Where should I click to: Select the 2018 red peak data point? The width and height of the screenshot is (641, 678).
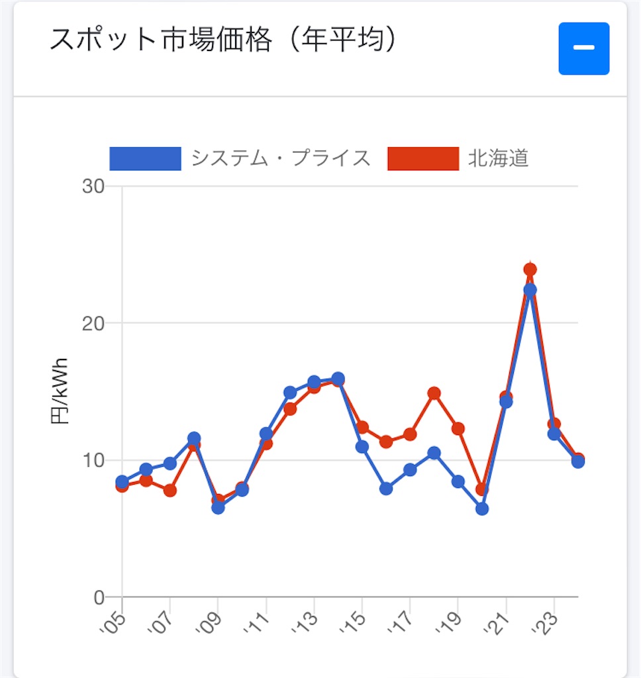pos(434,393)
